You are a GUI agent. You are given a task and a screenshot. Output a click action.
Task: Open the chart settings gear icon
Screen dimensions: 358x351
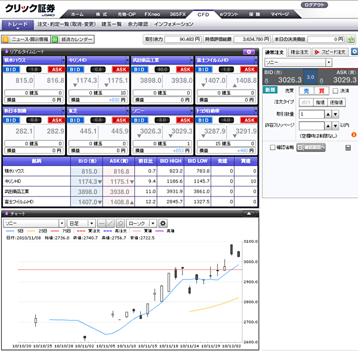(x=163, y=223)
